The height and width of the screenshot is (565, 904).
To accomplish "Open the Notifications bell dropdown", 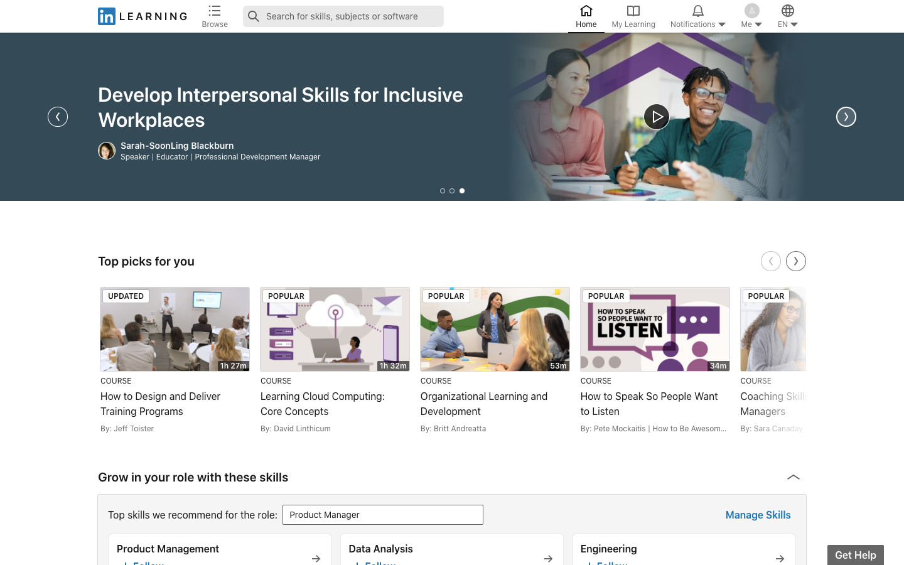I will click(697, 16).
